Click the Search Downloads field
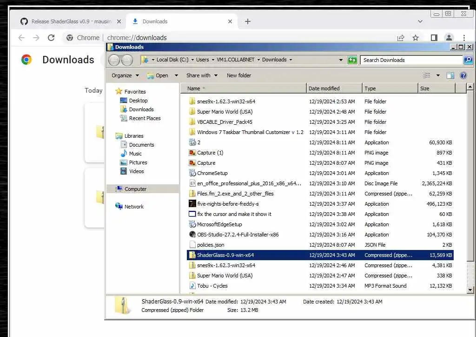Screen dimensions: 476x337 coord(411,60)
